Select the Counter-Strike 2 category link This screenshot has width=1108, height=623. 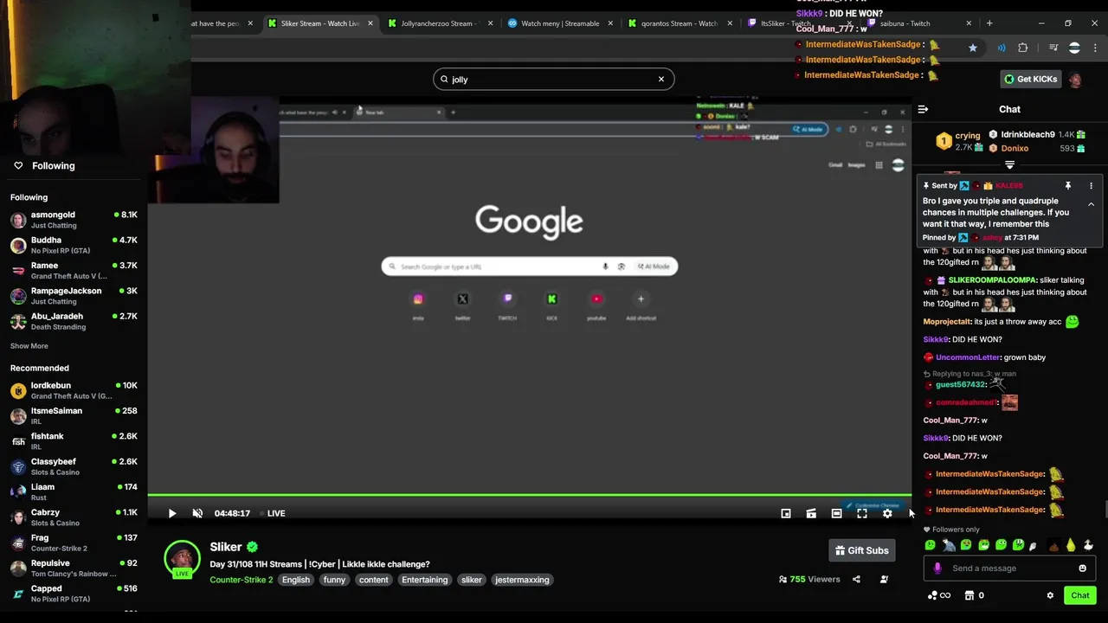242,580
